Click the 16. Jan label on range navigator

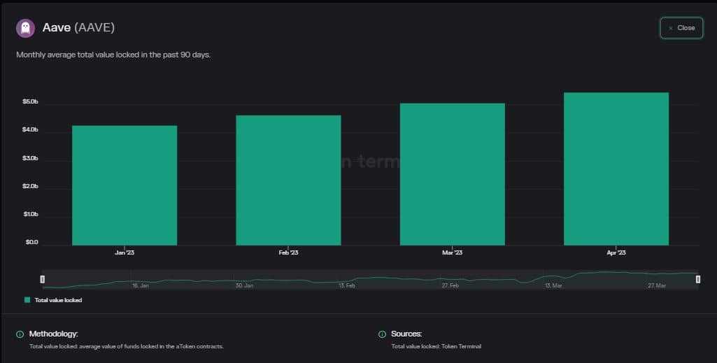[141, 285]
